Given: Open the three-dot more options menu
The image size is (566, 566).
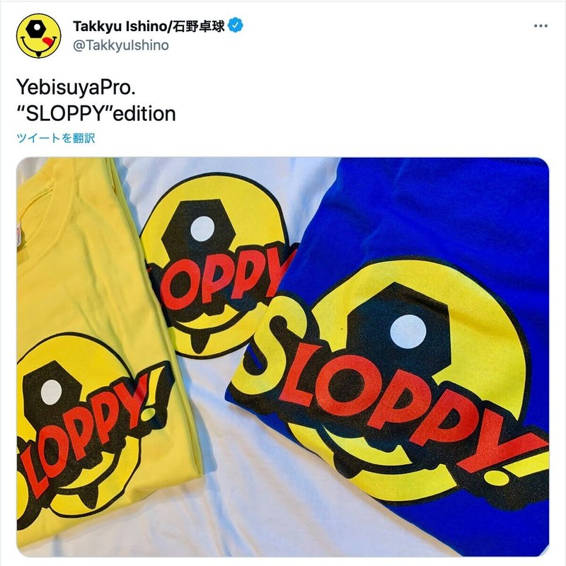Looking at the screenshot, I should [541, 25].
